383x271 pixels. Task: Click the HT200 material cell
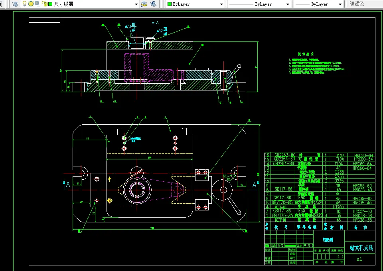(338, 207)
